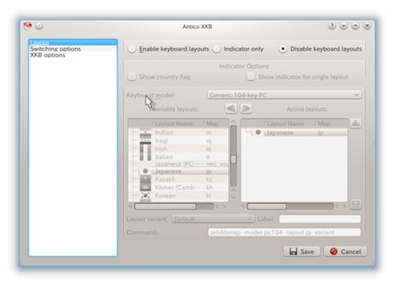Select Layout in the sidebar list
Image resolution: width=395 pixels, height=286 pixels.
[73, 43]
